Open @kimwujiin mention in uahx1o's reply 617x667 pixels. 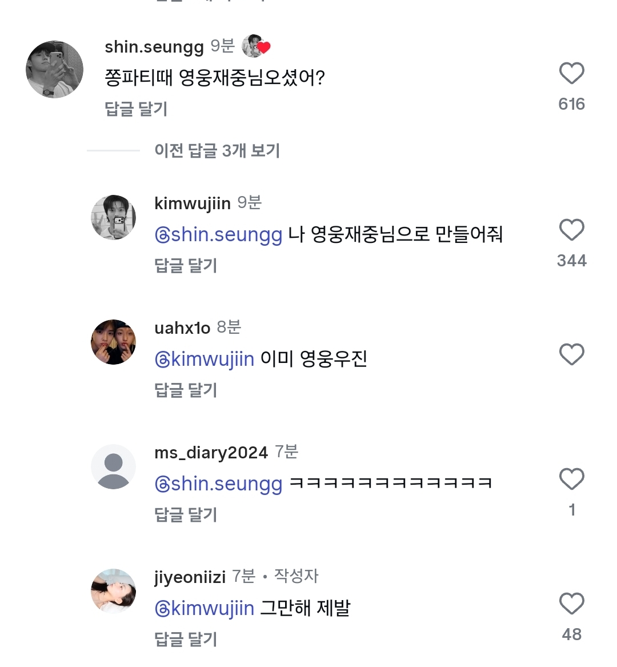(205, 359)
